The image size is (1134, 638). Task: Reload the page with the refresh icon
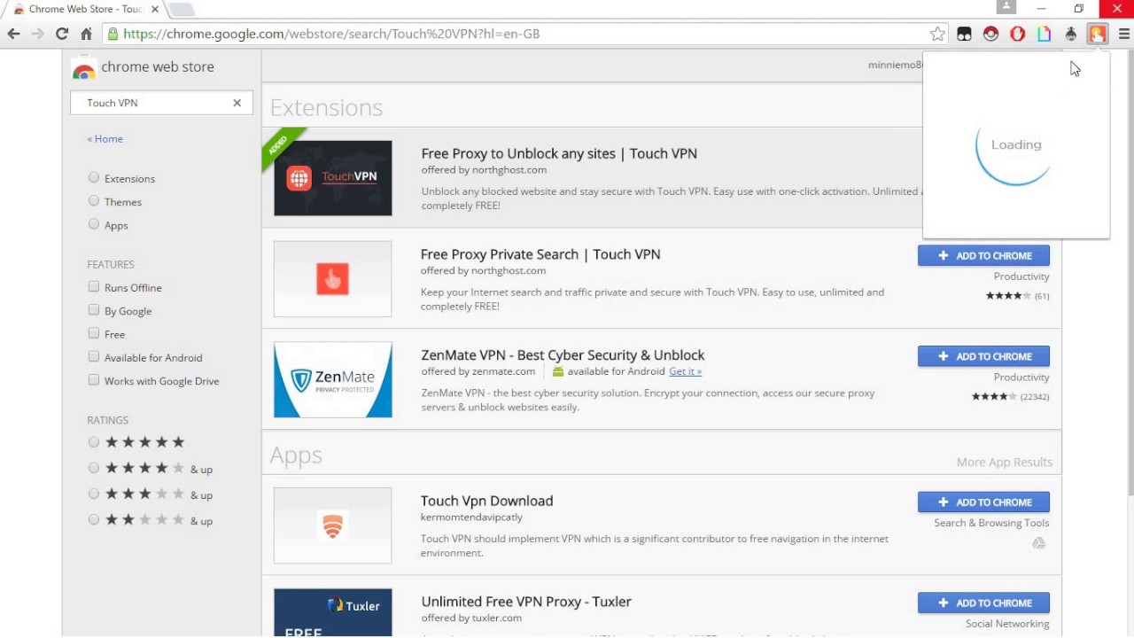click(61, 34)
